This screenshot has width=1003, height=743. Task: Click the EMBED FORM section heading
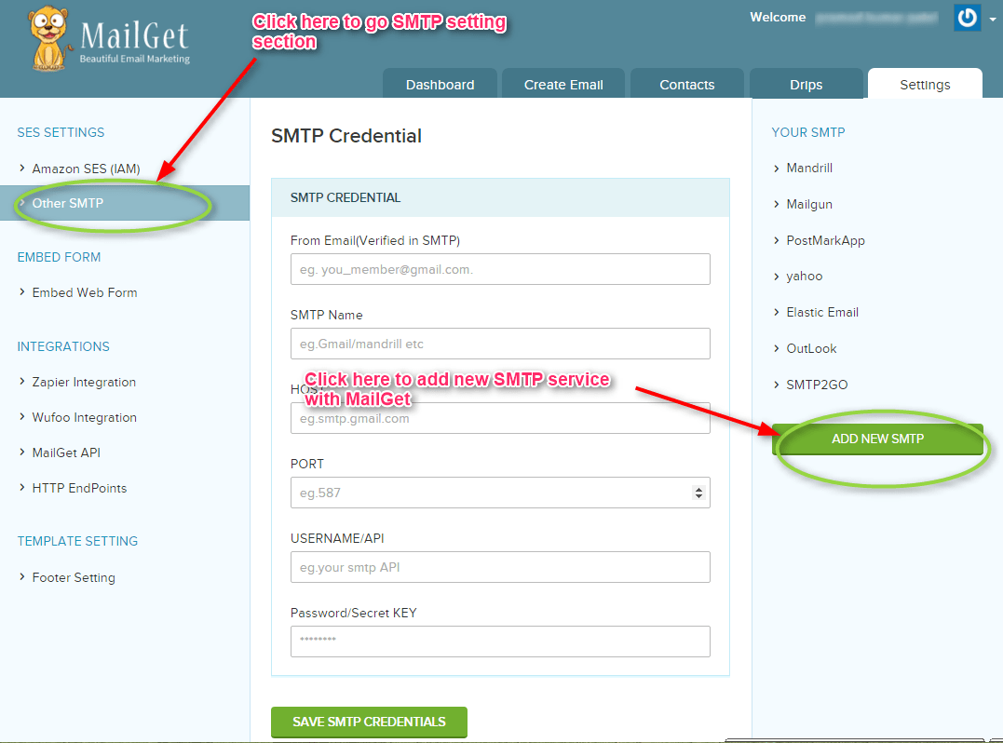59,257
